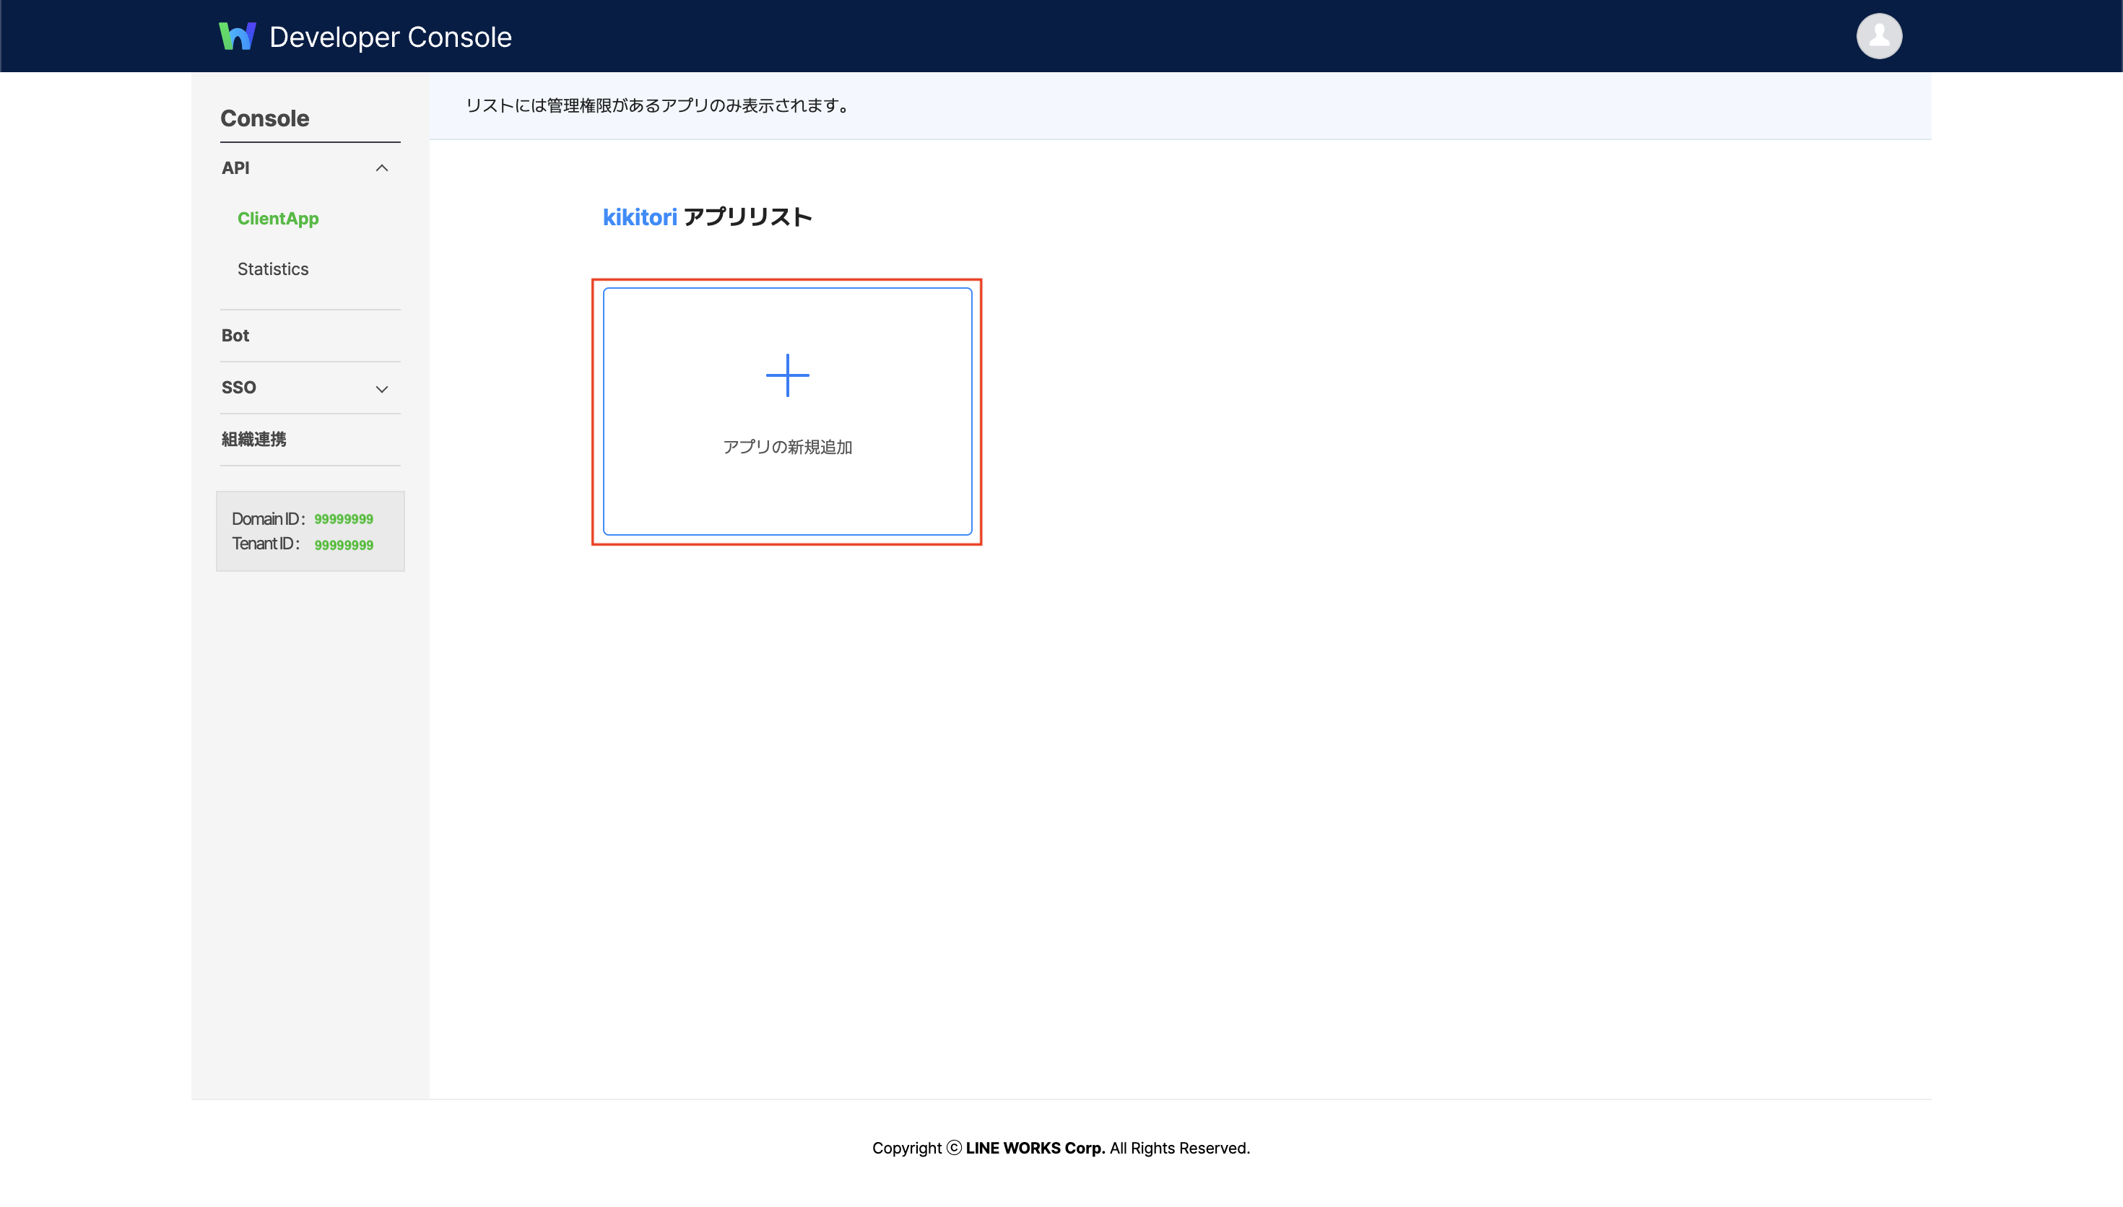
Task: Select the SSO menu label
Action: tap(239, 388)
